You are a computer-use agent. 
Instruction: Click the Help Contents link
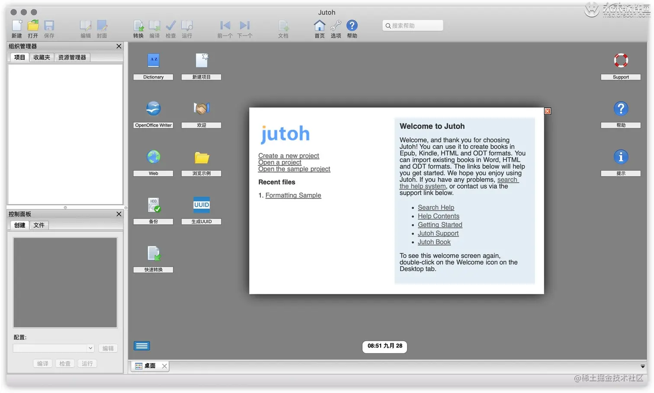click(439, 216)
